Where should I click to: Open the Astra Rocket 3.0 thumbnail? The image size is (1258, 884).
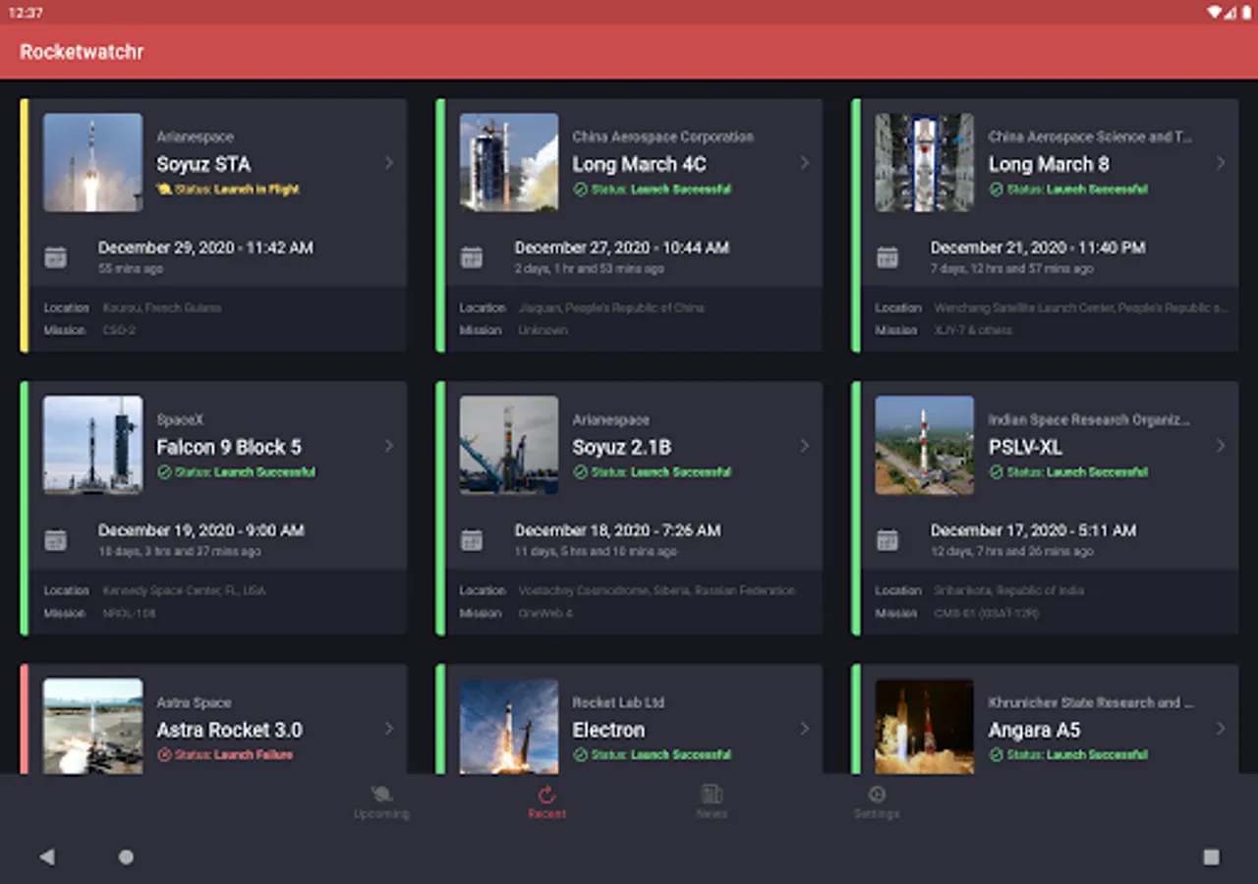pos(92,726)
